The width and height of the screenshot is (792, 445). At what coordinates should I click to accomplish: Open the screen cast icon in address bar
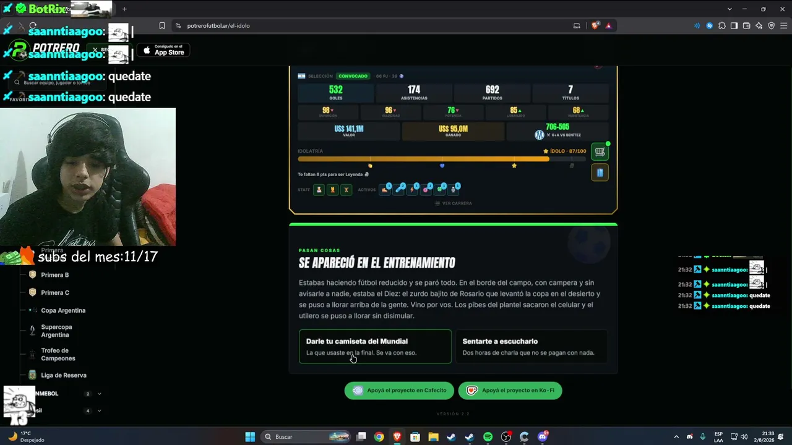577,25
